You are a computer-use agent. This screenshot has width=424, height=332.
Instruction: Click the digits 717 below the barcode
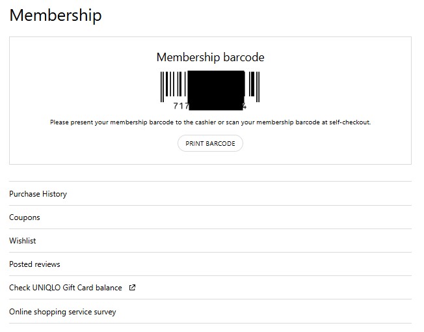coord(180,106)
